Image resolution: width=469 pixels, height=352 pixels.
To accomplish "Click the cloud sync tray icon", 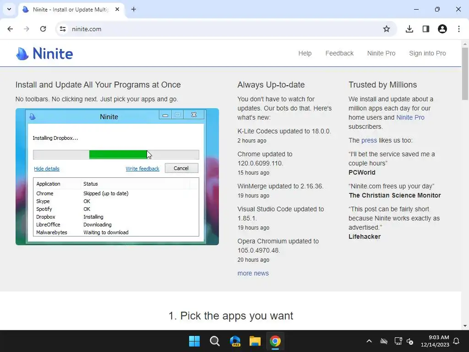I will 384,341.
